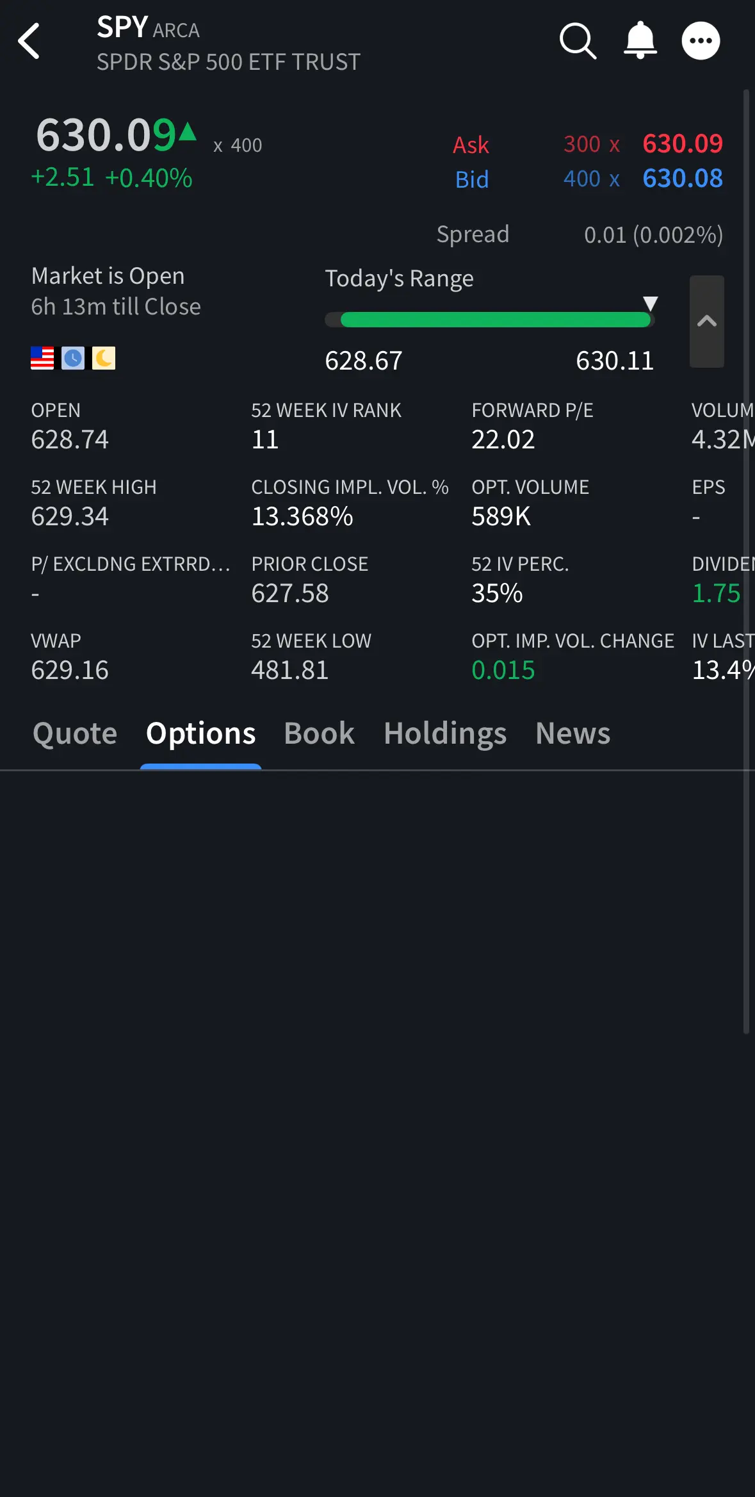Tap the Today's Range marker triangle
The image size is (755, 1497).
[651, 303]
